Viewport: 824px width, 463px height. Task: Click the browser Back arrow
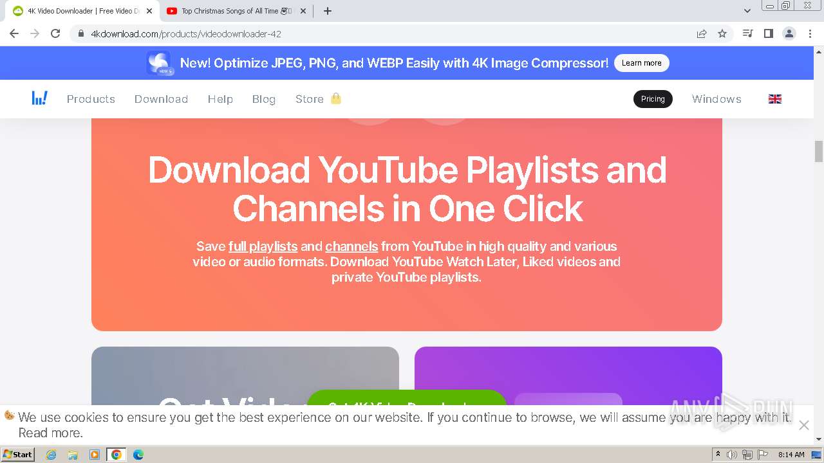pos(14,33)
